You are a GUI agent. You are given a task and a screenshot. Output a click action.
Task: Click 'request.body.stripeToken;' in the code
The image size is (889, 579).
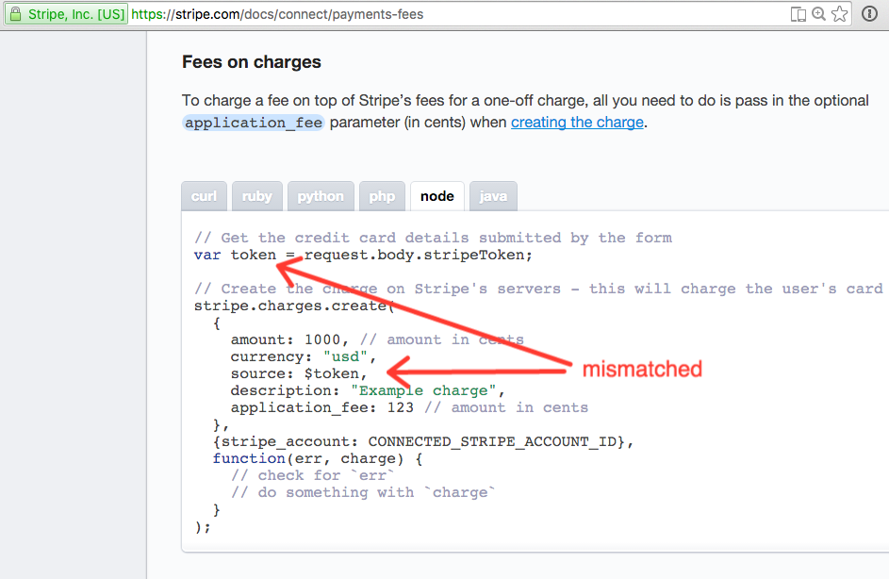coord(418,256)
